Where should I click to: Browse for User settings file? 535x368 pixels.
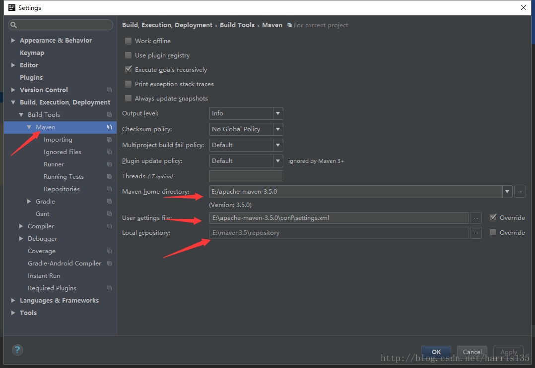(476, 218)
